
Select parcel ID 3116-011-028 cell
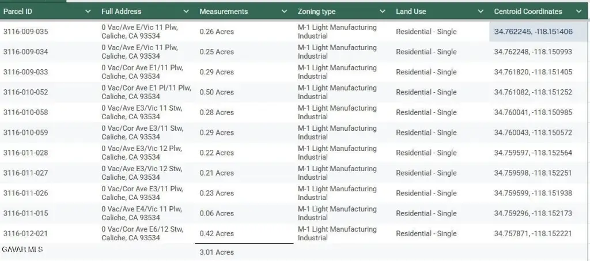click(26, 153)
